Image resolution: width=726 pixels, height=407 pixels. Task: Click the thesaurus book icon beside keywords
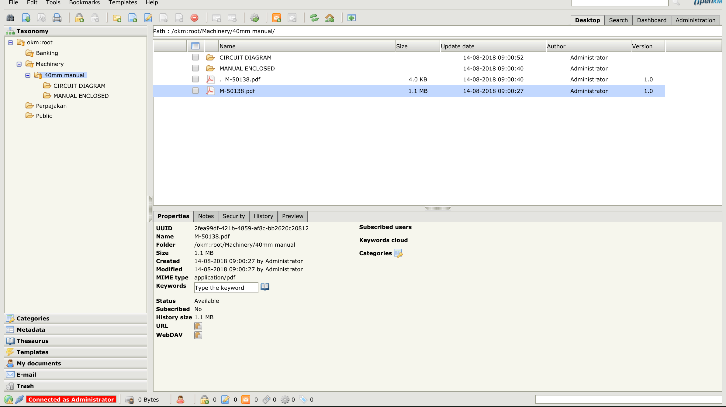(x=265, y=287)
